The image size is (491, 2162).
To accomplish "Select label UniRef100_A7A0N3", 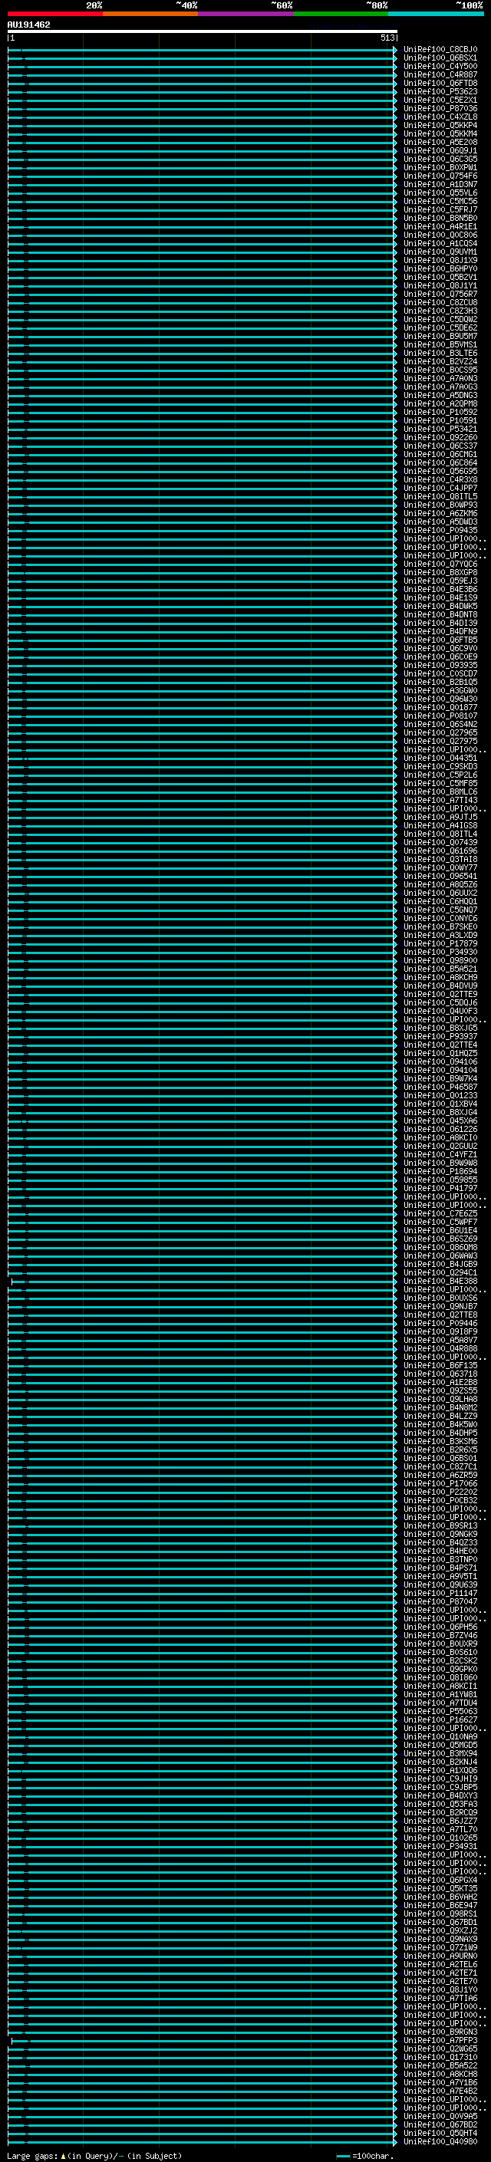I will [x=440, y=379].
